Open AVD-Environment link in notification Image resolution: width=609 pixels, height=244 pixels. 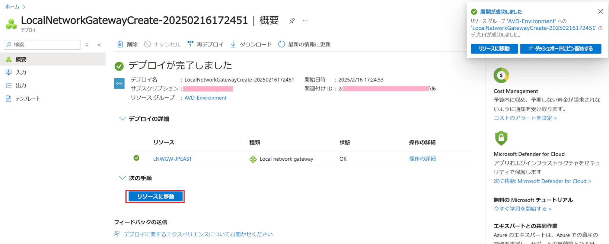pyautogui.click(x=531, y=21)
